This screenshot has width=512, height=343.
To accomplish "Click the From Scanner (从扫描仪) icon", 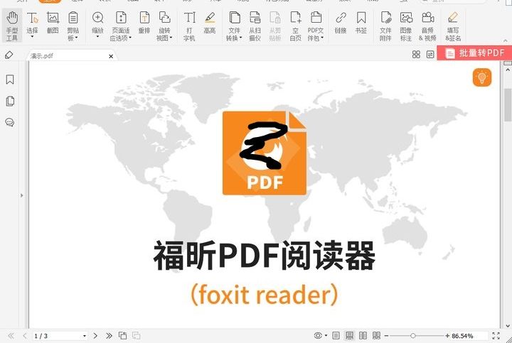I will (x=255, y=26).
